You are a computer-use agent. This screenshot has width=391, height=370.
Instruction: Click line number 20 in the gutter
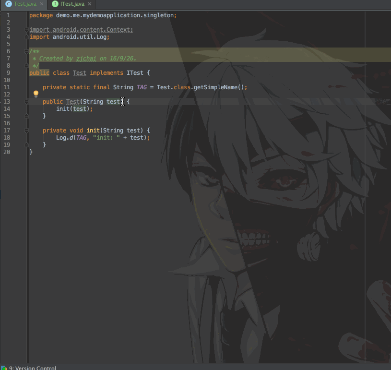coord(7,152)
